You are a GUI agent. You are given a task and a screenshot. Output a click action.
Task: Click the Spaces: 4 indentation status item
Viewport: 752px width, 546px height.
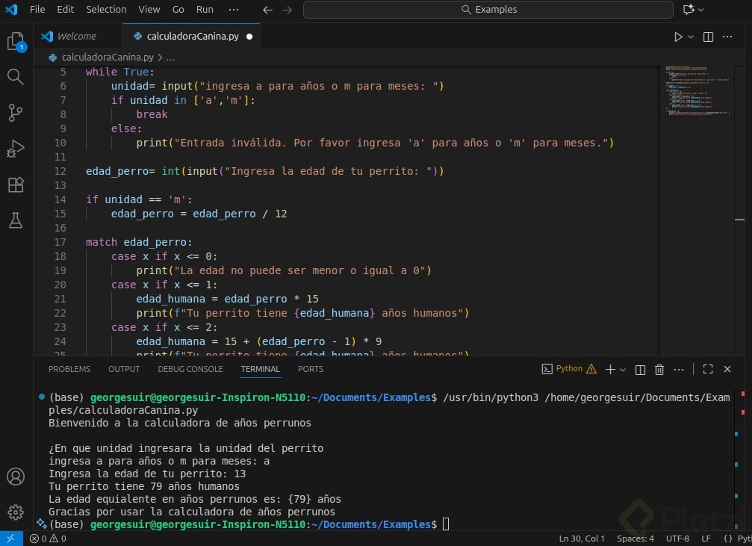636,539
